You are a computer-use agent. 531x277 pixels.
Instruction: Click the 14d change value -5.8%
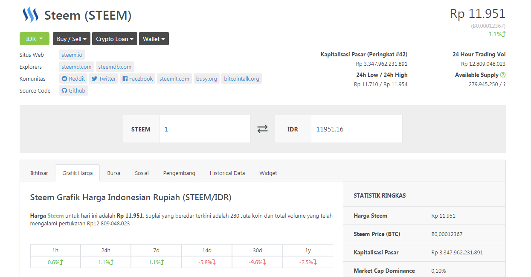tap(207, 262)
